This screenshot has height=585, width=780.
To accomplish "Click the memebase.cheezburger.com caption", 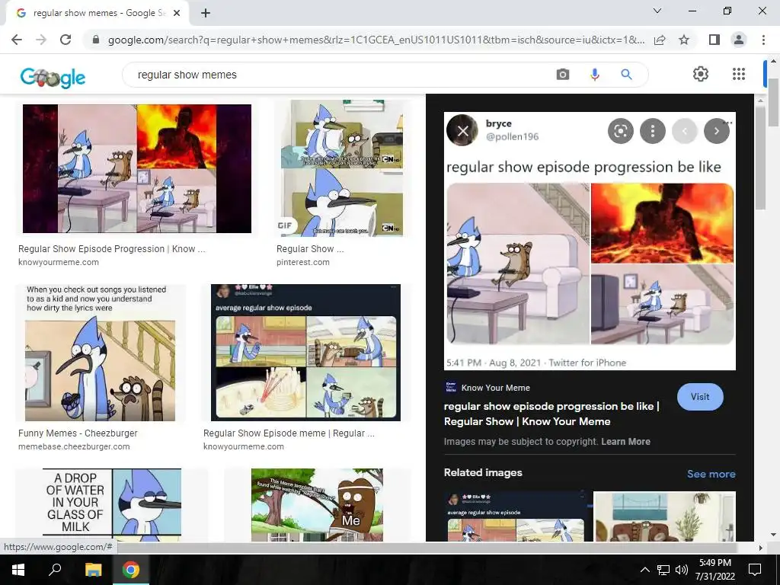I will tap(74, 446).
